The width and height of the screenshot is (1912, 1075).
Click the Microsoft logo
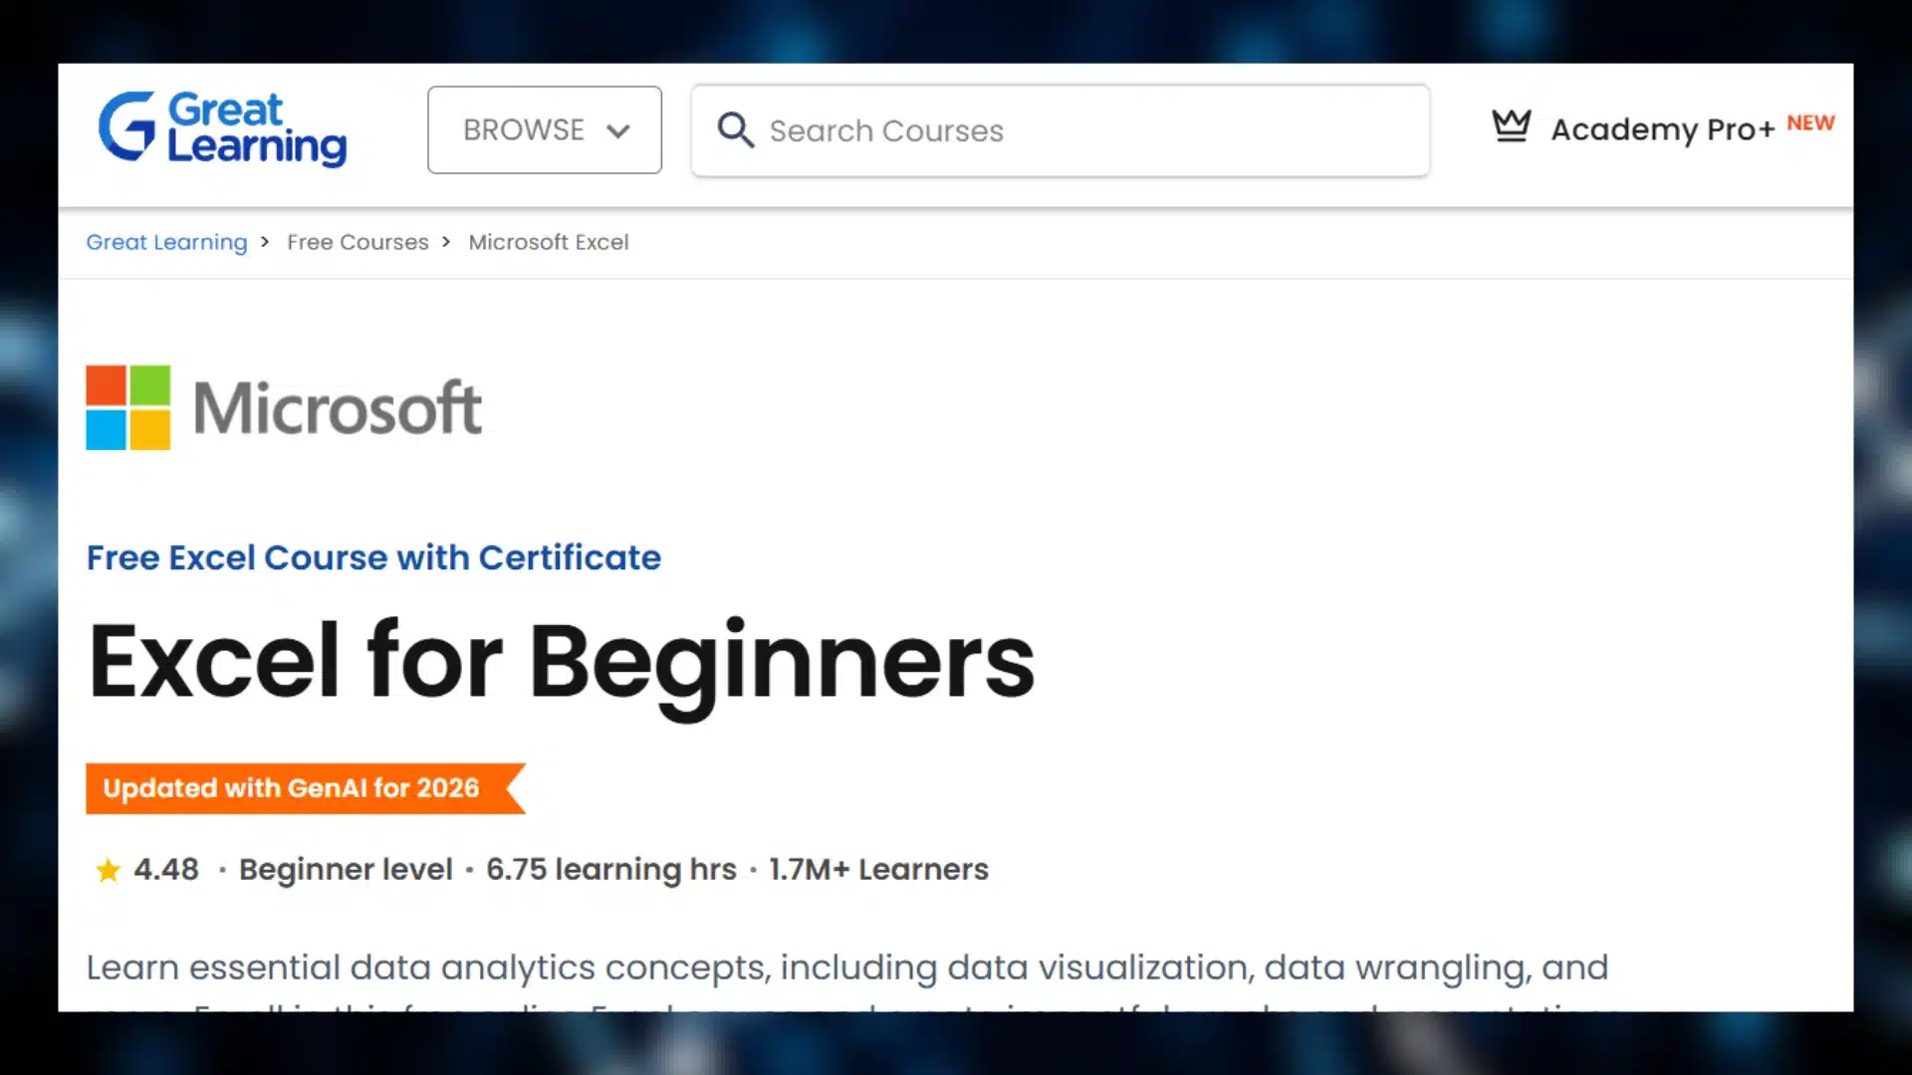click(284, 407)
